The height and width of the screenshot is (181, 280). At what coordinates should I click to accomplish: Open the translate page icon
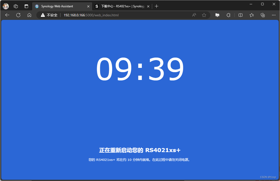click(217, 15)
